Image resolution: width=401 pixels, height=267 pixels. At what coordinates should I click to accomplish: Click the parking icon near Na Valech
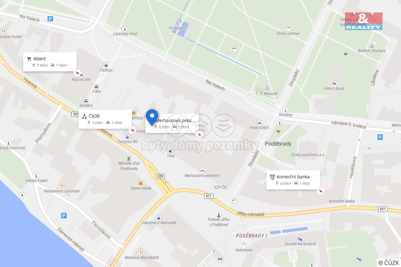[50, 19]
